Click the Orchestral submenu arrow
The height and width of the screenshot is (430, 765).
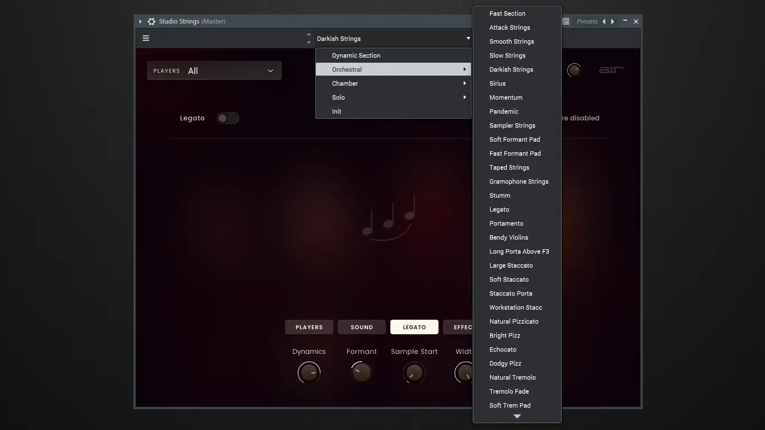464,69
